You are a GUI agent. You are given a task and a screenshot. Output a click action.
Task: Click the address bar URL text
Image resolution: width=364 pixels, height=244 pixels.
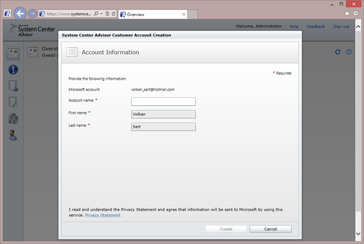pos(69,14)
